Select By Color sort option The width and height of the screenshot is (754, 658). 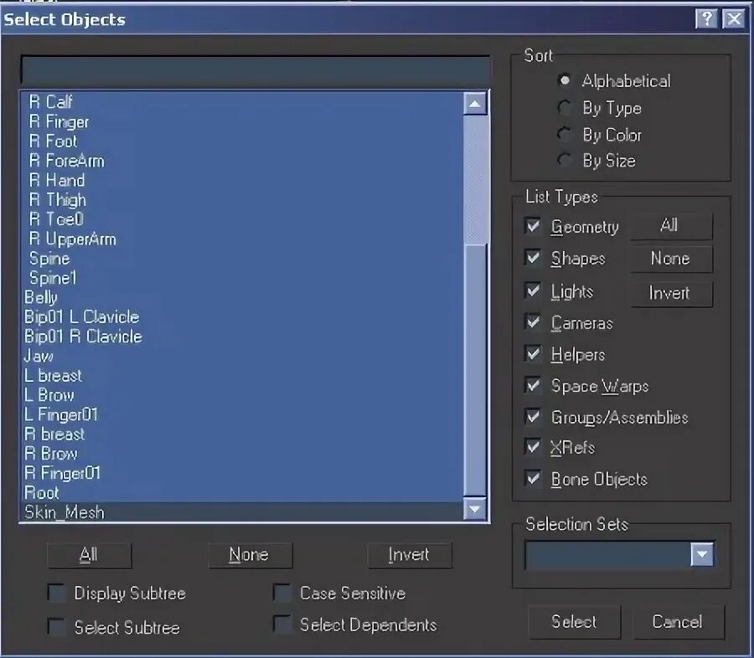(564, 134)
